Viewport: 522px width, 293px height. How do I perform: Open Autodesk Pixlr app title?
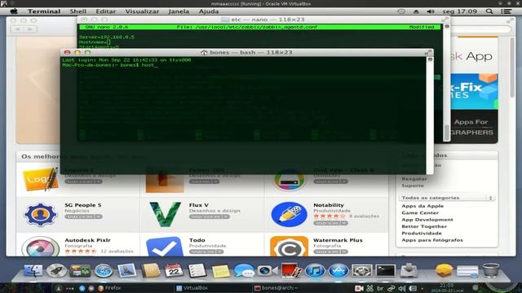87,240
